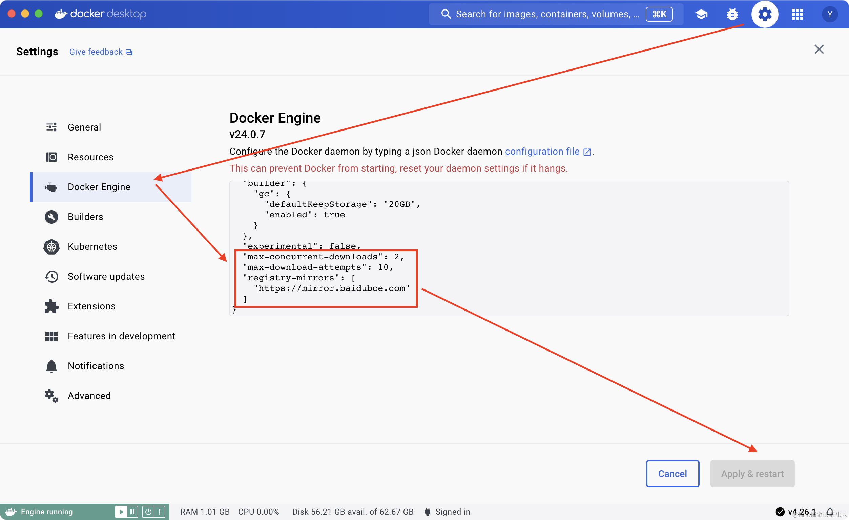The height and width of the screenshot is (520, 849).
Task: Click the user avatar Y
Action: [x=830, y=14]
